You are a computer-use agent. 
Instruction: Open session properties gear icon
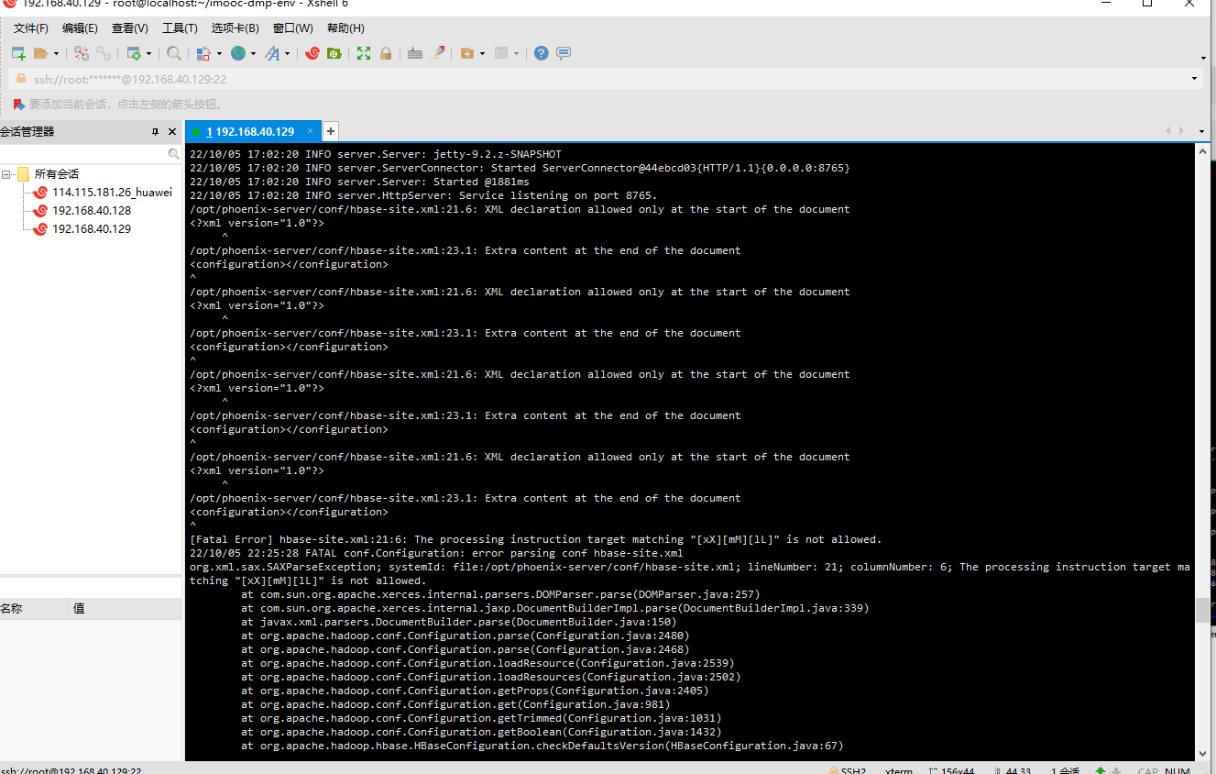pyautogui.click(x=134, y=53)
